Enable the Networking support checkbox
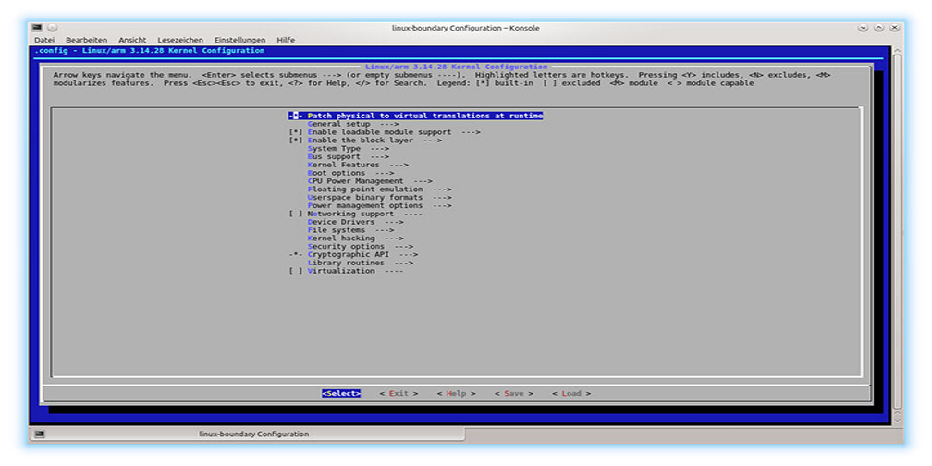This screenshot has height=466, width=932. click(x=296, y=214)
